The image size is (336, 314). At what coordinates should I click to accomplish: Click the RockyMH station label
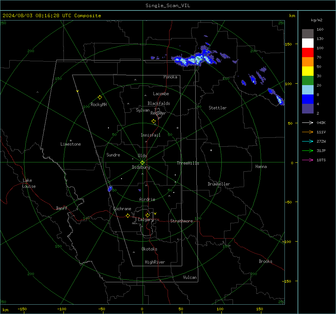[99, 105]
